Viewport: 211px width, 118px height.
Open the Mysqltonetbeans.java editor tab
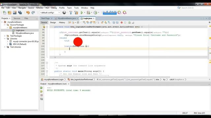click(67, 18)
